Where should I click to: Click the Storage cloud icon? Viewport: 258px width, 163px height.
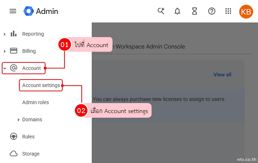click(x=14, y=154)
